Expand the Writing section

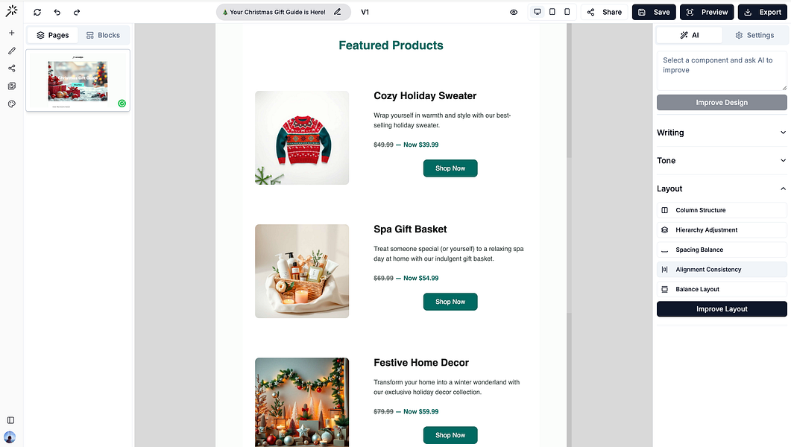721,133
